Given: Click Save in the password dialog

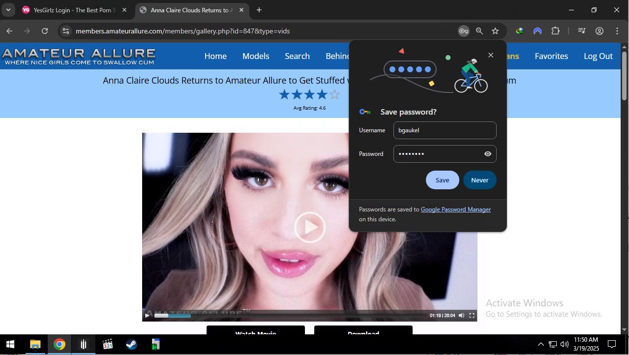Looking at the screenshot, I should click(x=442, y=180).
